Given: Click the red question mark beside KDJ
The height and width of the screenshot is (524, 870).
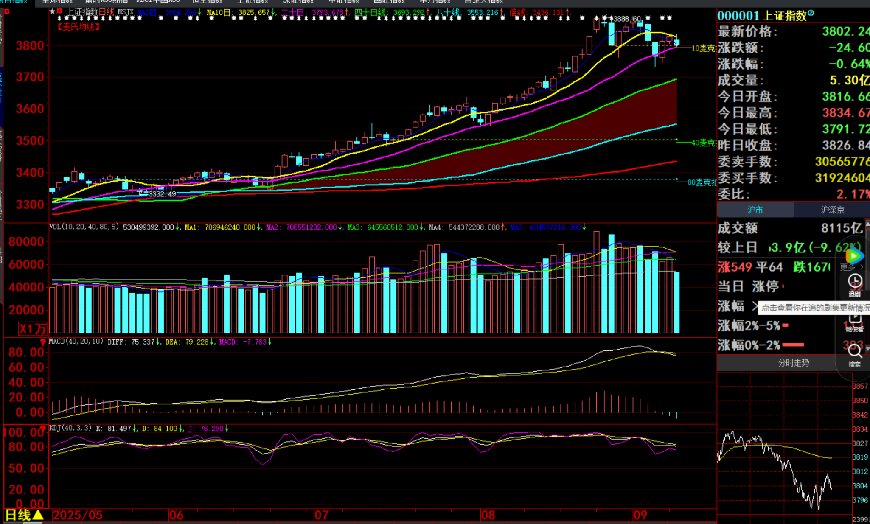Looking at the screenshot, I should pos(43,429).
